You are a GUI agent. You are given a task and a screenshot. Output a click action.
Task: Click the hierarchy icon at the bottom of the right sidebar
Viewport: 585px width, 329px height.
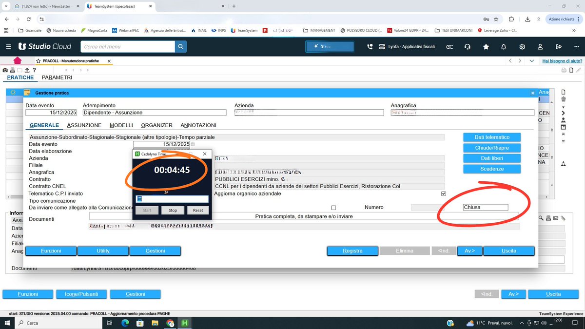564,164
